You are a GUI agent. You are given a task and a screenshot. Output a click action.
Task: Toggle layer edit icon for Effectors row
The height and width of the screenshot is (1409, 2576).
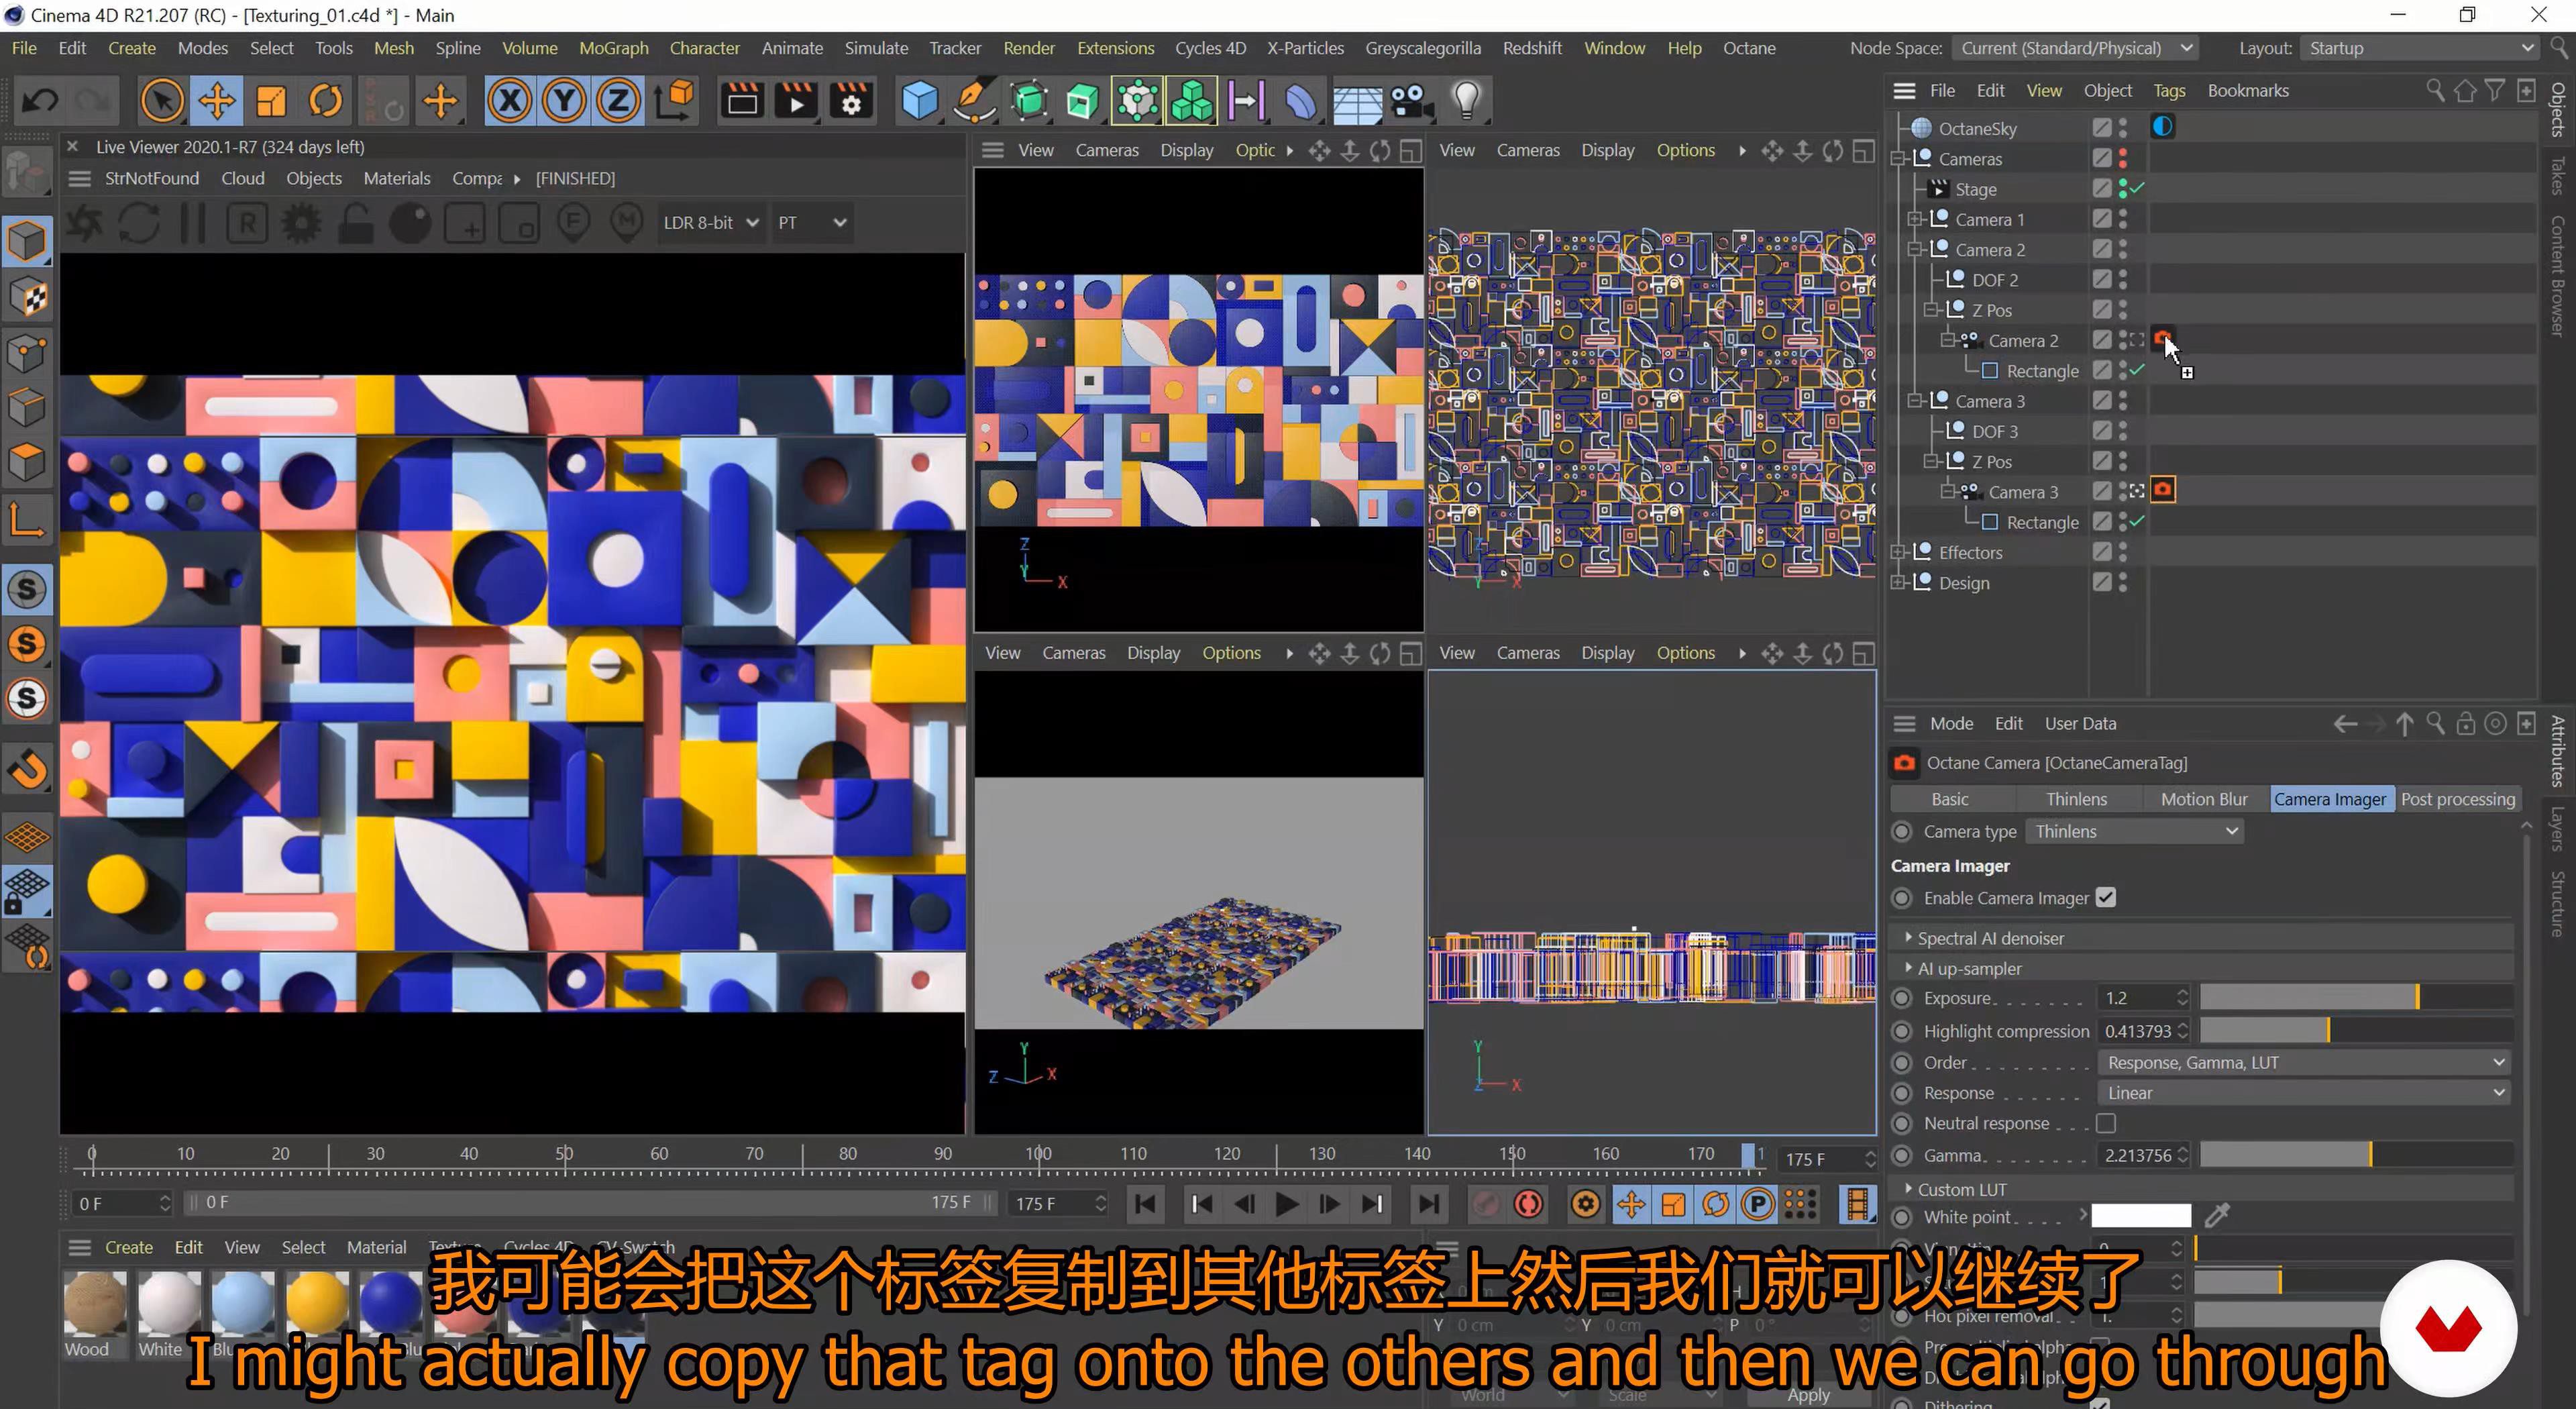pos(2102,553)
